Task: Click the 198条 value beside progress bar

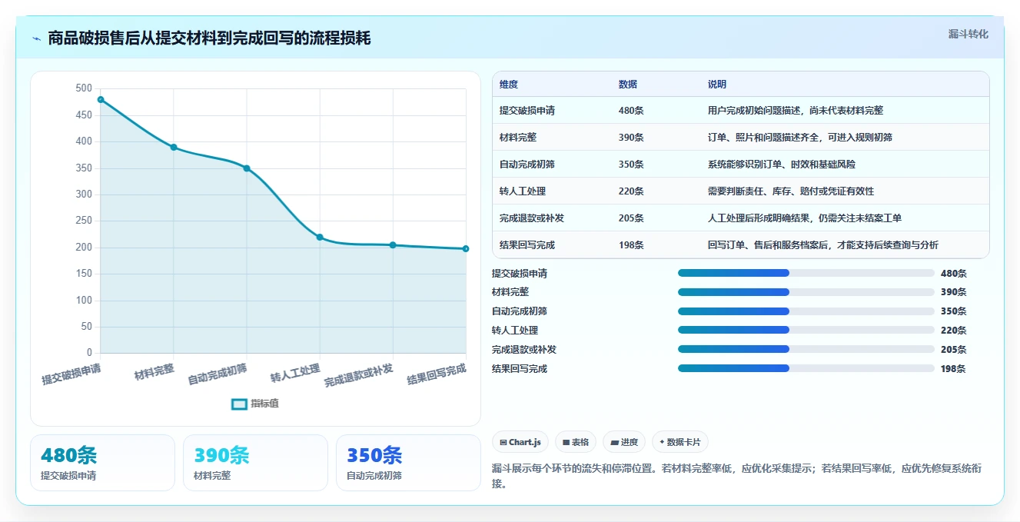Action: (953, 368)
